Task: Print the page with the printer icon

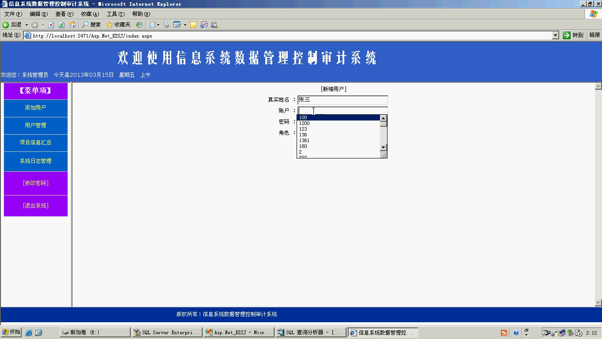Action: [x=166, y=25]
